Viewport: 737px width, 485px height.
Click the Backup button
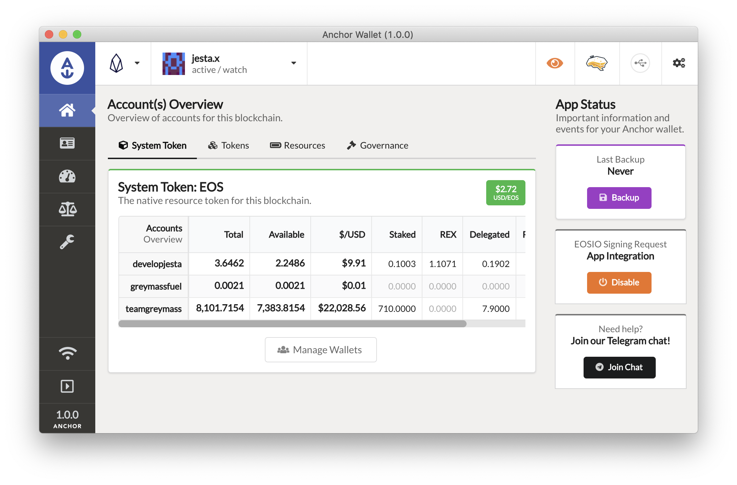pyautogui.click(x=620, y=197)
